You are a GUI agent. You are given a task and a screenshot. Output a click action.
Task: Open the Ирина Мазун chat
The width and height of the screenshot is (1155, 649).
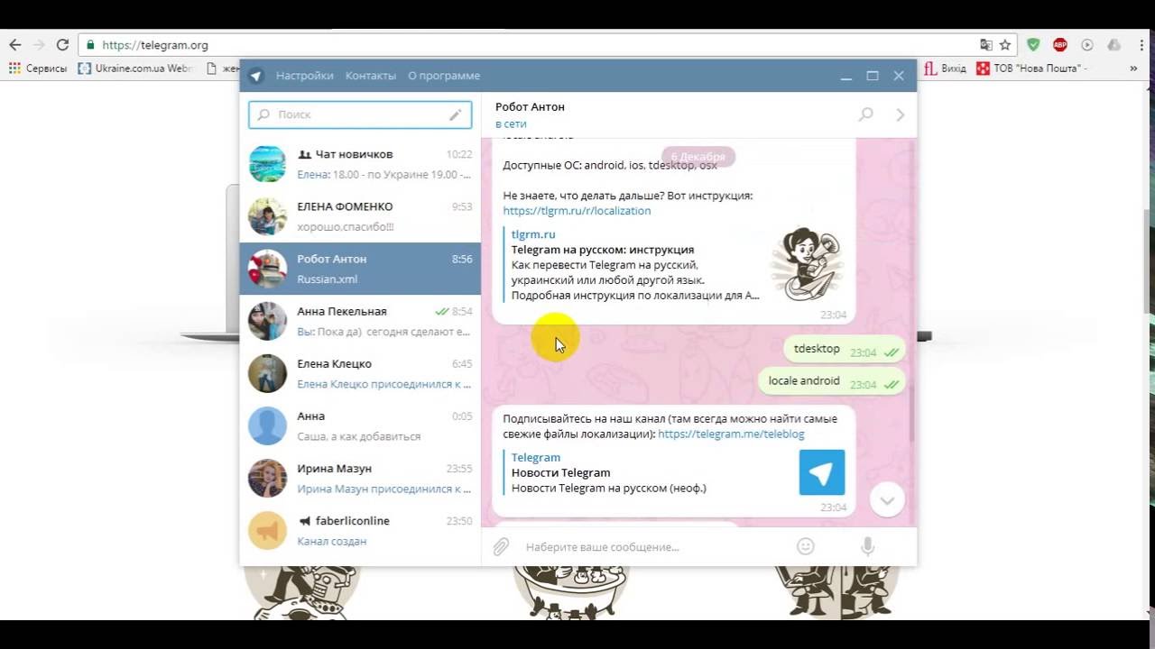[x=360, y=478]
